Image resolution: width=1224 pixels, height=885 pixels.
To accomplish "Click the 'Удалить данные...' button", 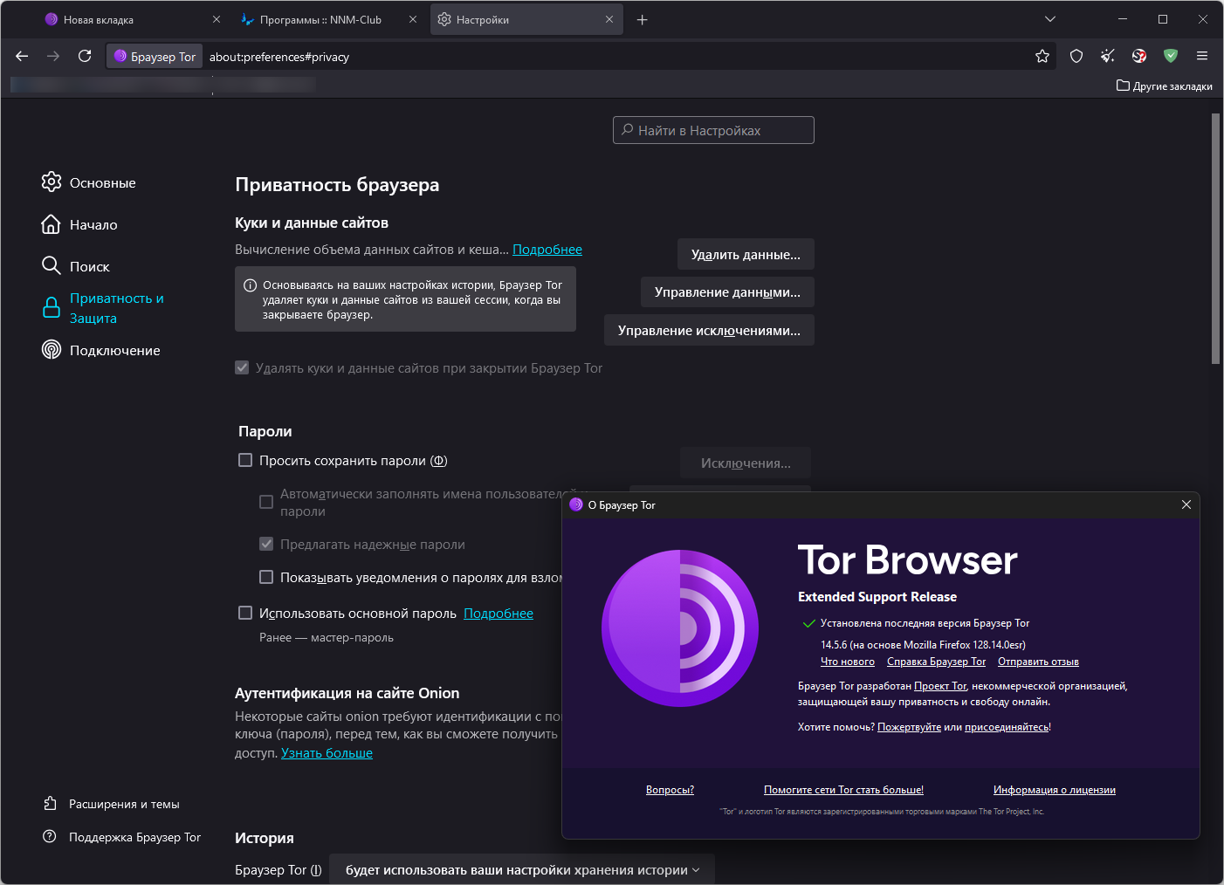I will click(x=746, y=255).
